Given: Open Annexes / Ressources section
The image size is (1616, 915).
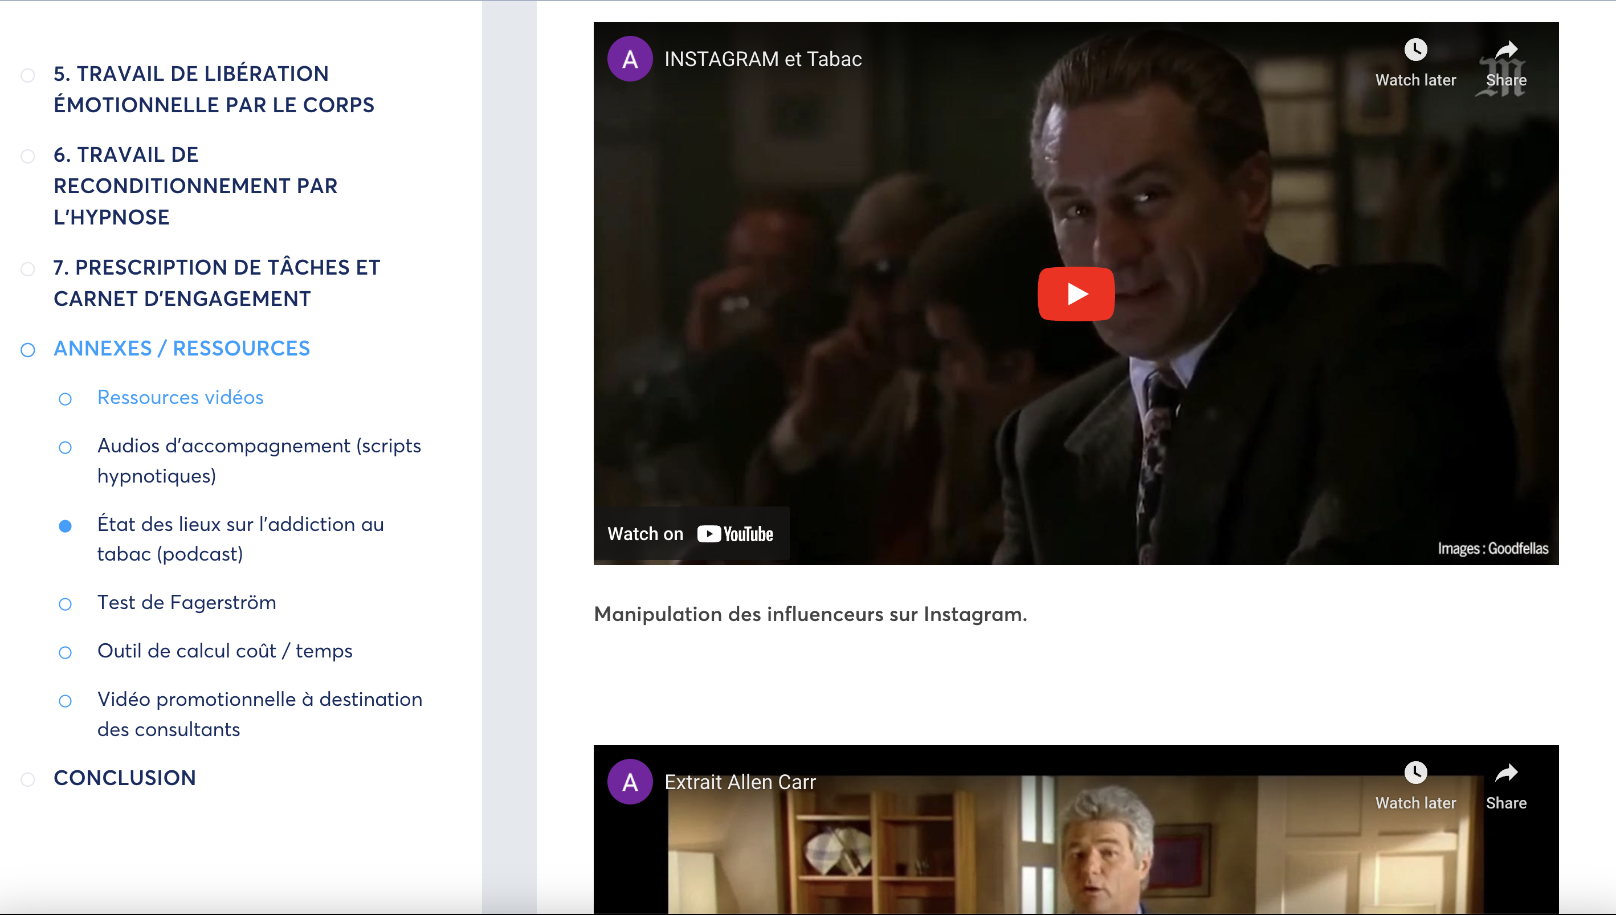Looking at the screenshot, I should tap(182, 348).
